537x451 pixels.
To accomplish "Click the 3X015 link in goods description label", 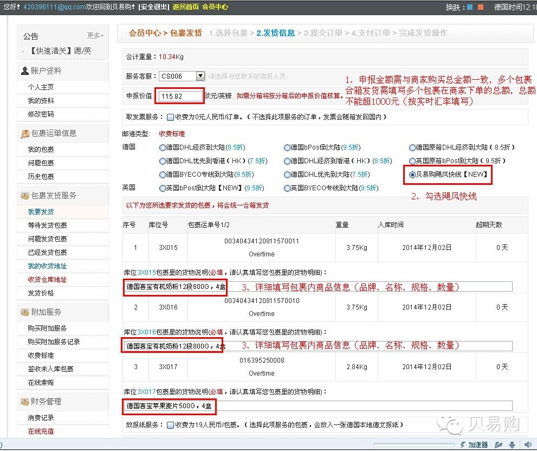I will click(x=147, y=273).
